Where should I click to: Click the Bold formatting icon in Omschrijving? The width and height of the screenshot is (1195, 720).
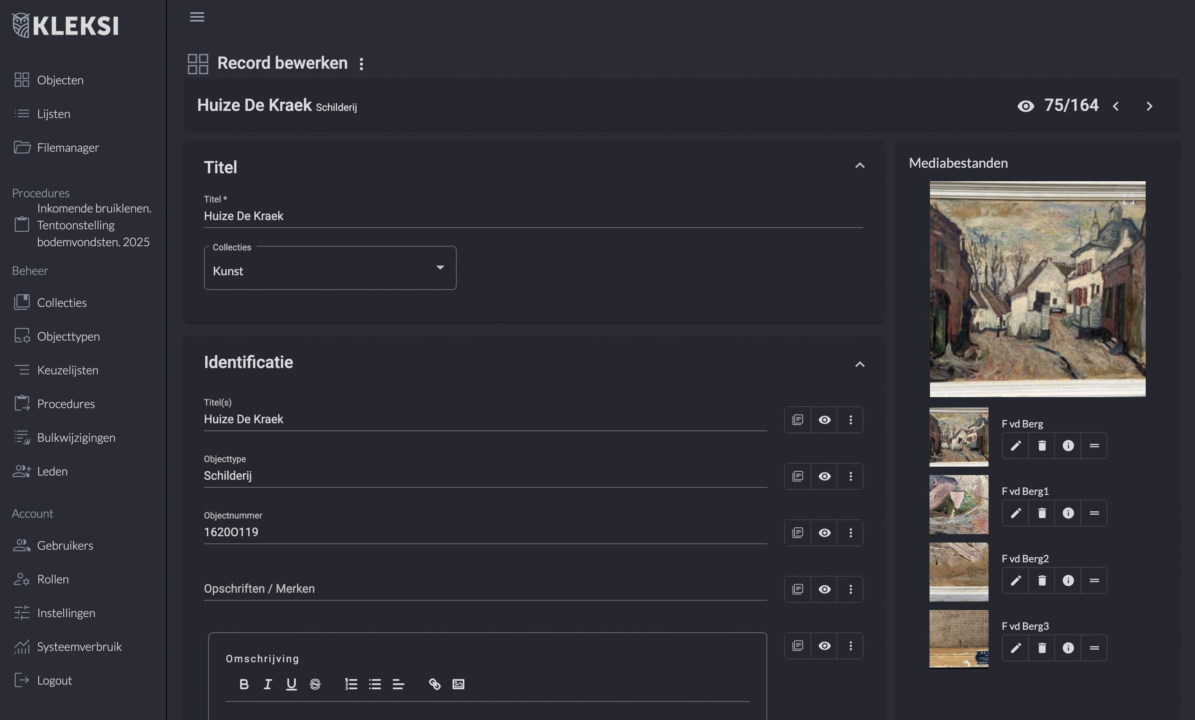coord(244,684)
